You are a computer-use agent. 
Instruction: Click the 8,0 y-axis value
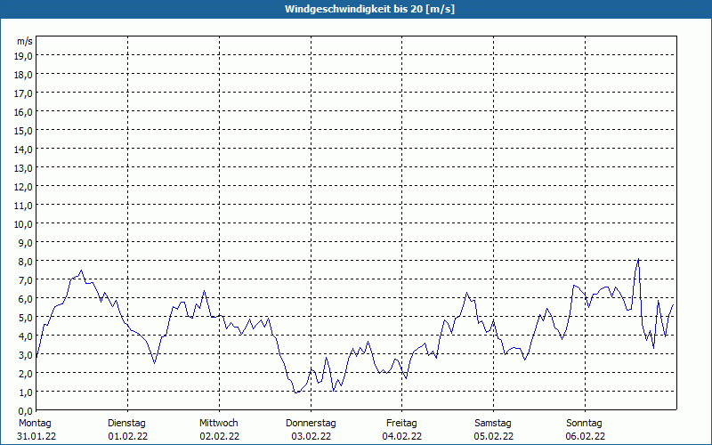click(25, 262)
